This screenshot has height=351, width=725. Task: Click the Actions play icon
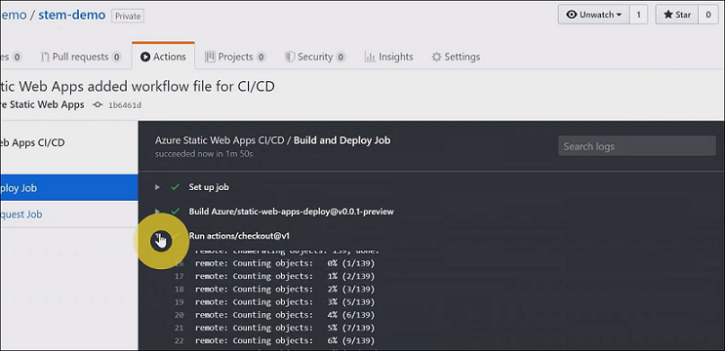145,57
